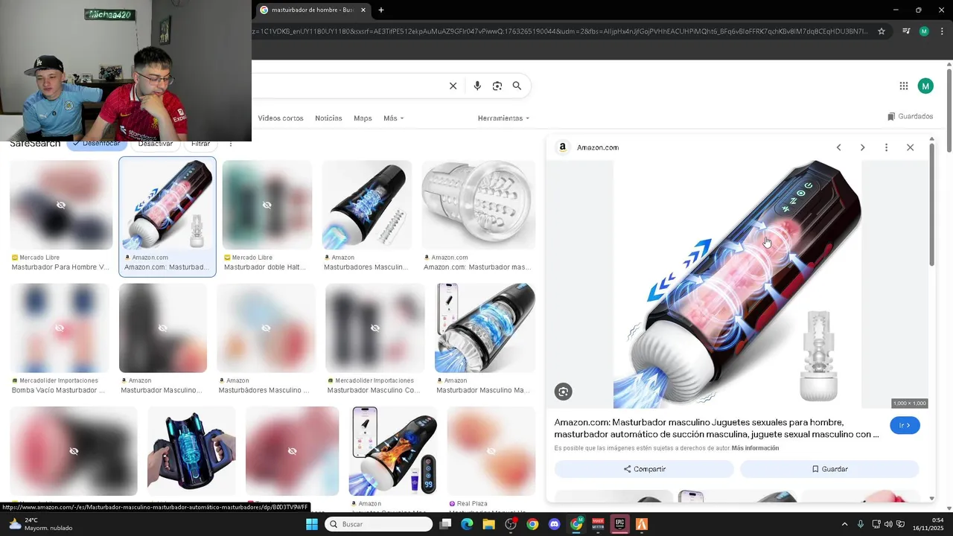
Task: Select the Desactivar SafeSearch option
Action: point(156,144)
